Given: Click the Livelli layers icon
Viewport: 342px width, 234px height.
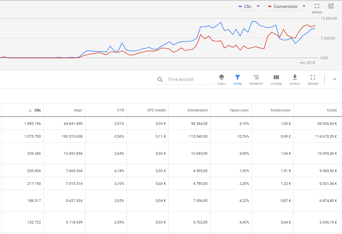Looking at the screenshot, I should (221, 77).
